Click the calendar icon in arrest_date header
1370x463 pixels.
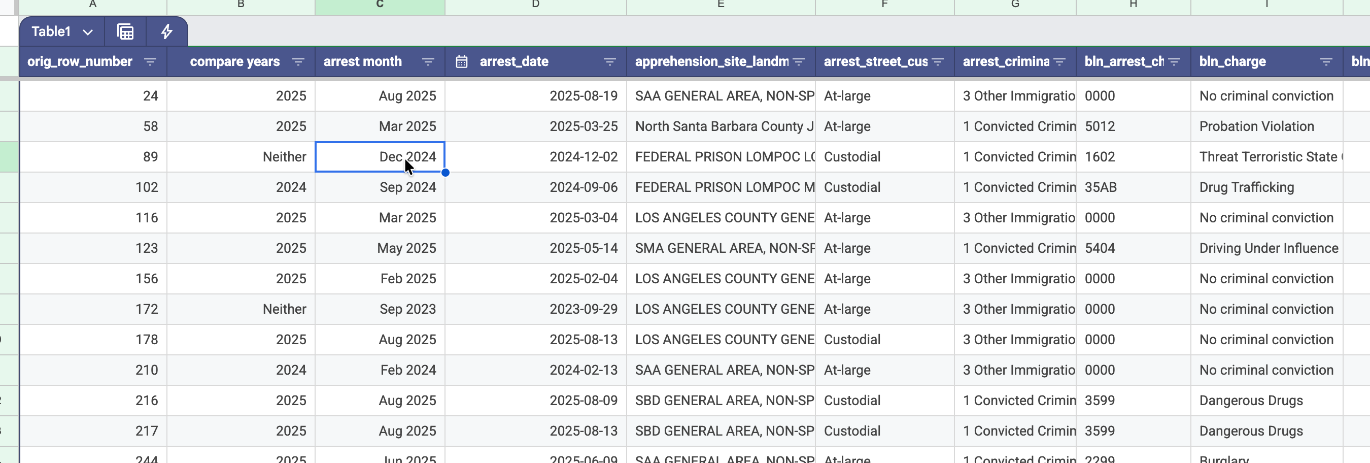(462, 62)
